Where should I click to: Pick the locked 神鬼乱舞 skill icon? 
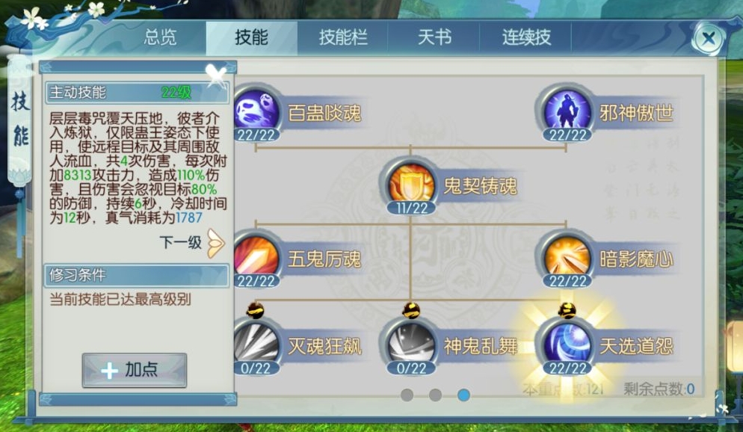point(411,343)
